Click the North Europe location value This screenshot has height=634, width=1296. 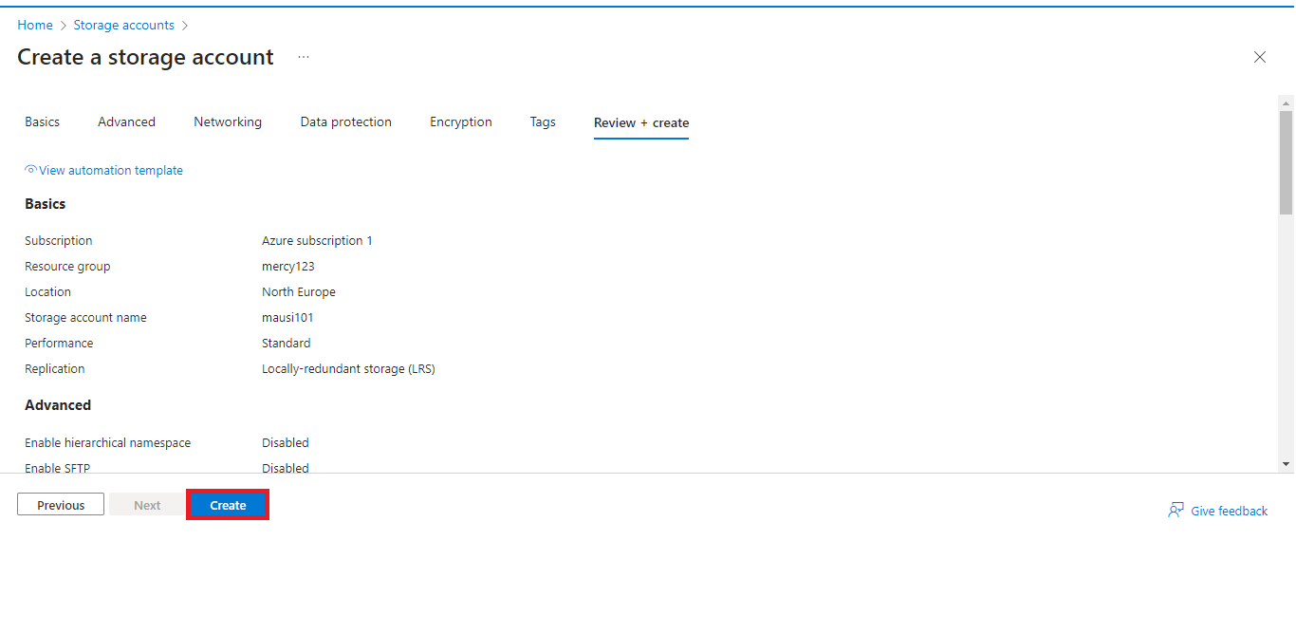[x=299, y=292]
